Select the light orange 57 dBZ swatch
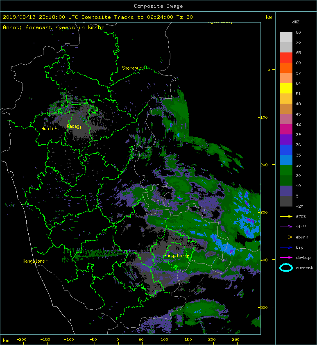The width and height of the screenshot is (317, 345). click(x=286, y=78)
